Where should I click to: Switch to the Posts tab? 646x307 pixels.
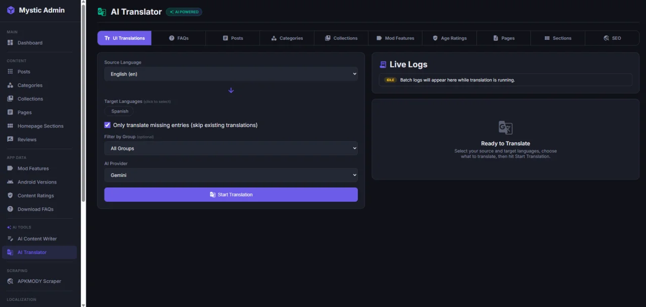point(233,38)
